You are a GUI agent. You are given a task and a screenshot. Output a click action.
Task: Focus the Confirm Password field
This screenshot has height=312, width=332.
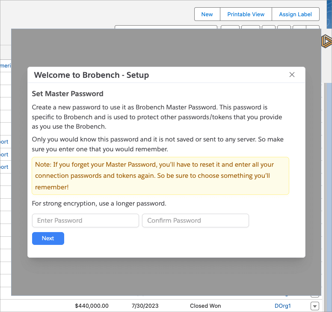196,221
